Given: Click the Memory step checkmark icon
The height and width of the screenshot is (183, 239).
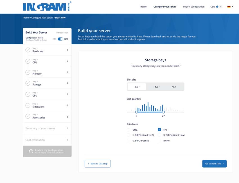Looking at the screenshot, I should pos(28,72).
